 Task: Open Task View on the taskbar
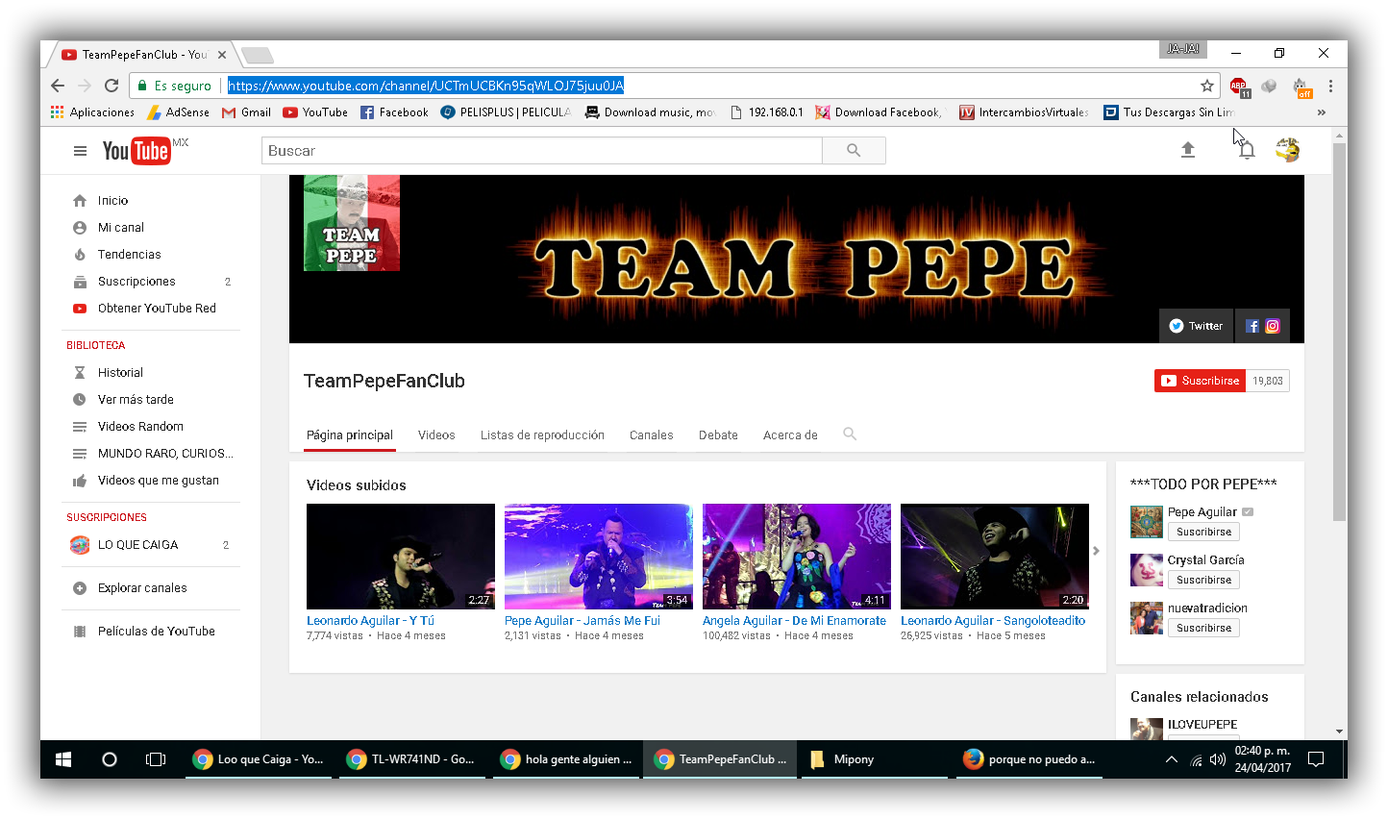(156, 759)
